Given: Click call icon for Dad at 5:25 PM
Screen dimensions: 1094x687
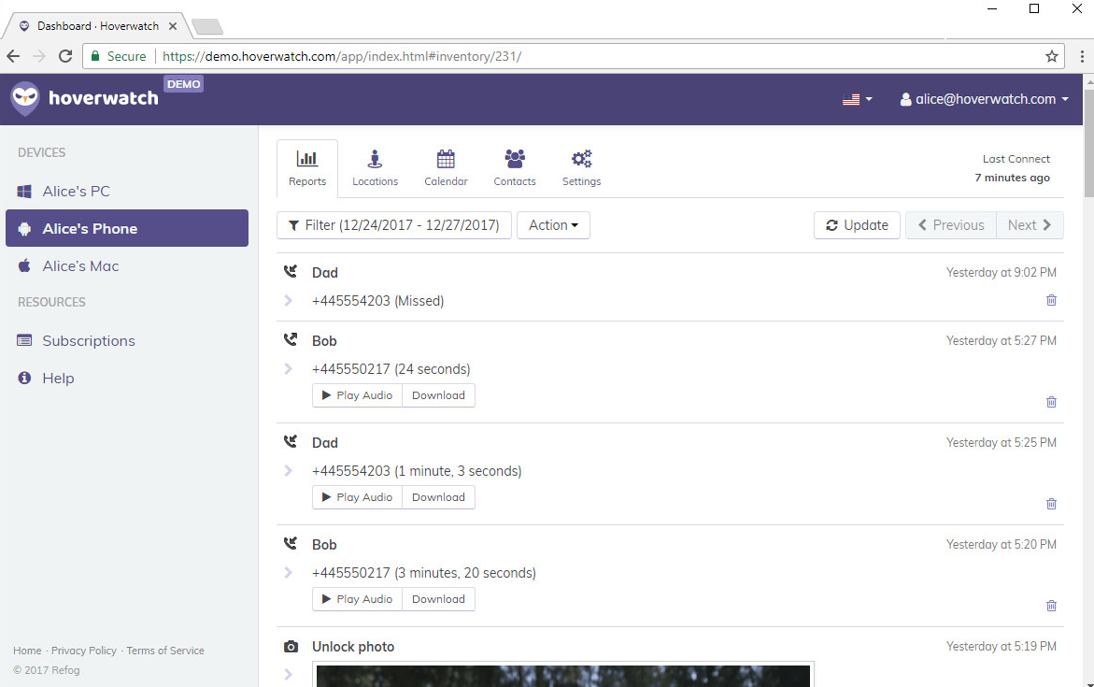Looking at the screenshot, I should tap(291, 442).
